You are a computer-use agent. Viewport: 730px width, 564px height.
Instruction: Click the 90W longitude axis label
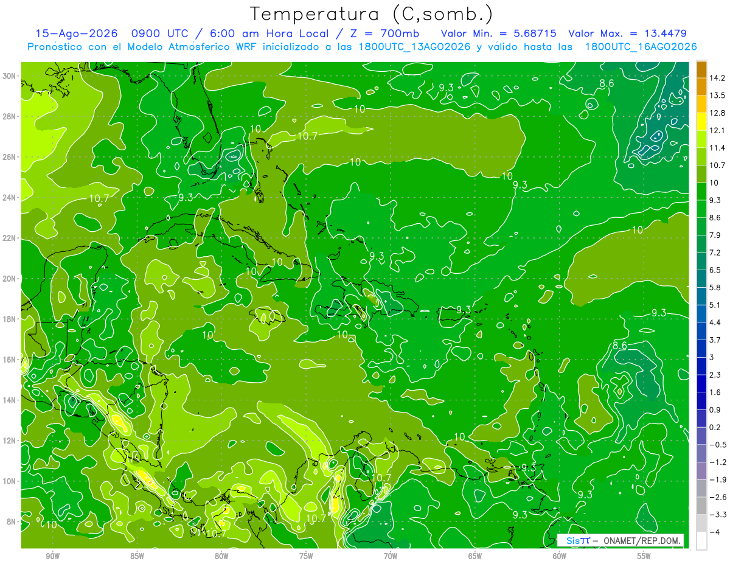tap(53, 556)
